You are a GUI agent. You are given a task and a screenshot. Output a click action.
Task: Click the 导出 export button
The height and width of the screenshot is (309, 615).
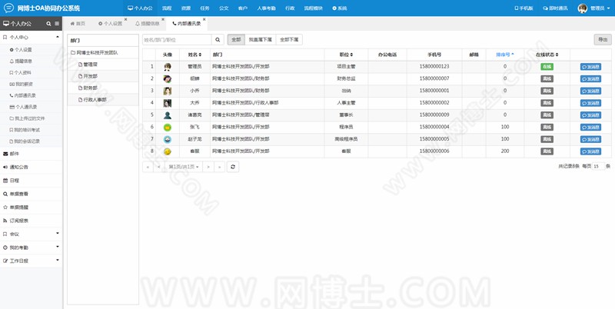click(x=603, y=40)
